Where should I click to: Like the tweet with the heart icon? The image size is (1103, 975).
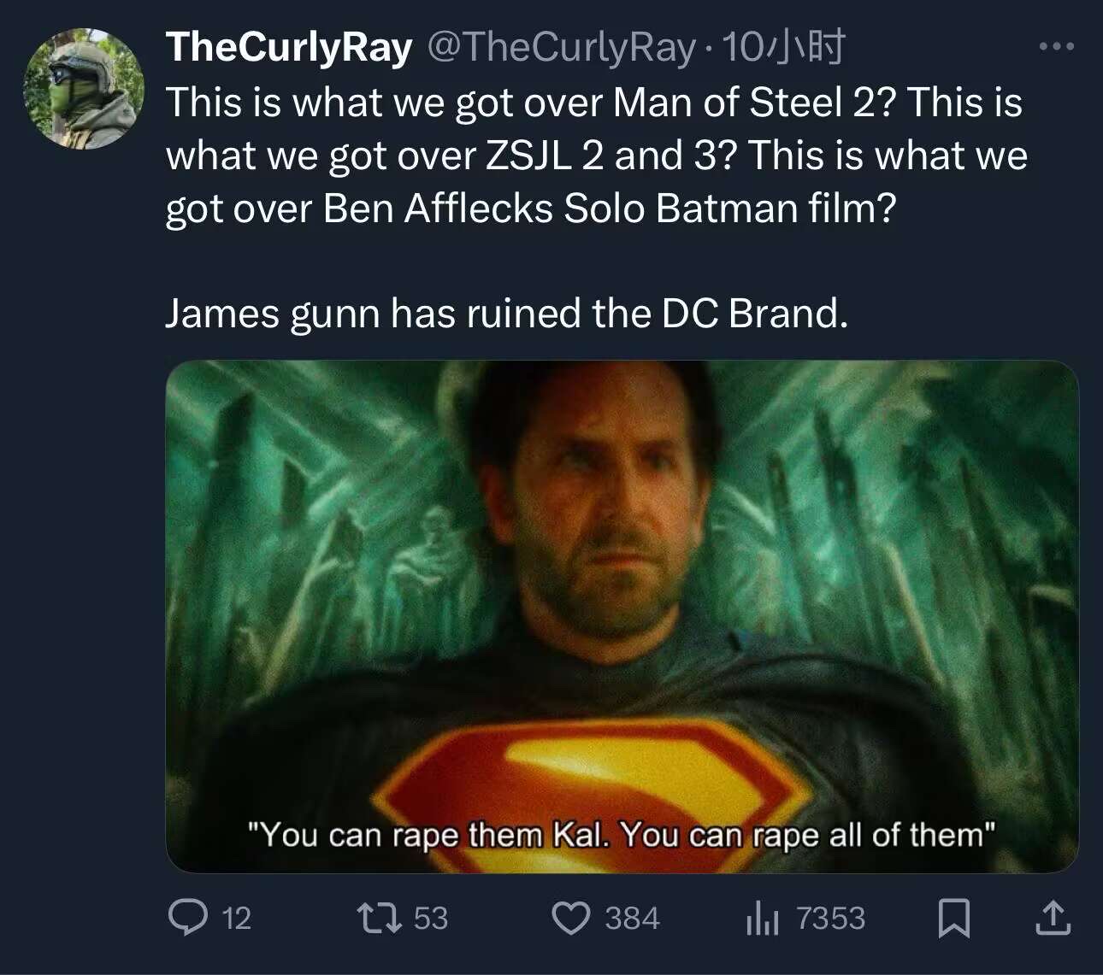pos(571,918)
